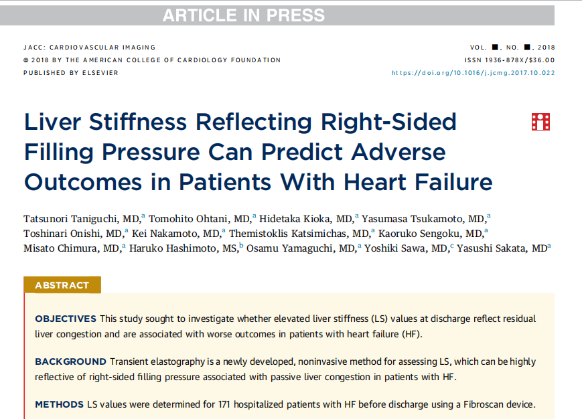This screenshot has width=582, height=419.
Task: Open the doi.org article link
Action: click(474, 73)
